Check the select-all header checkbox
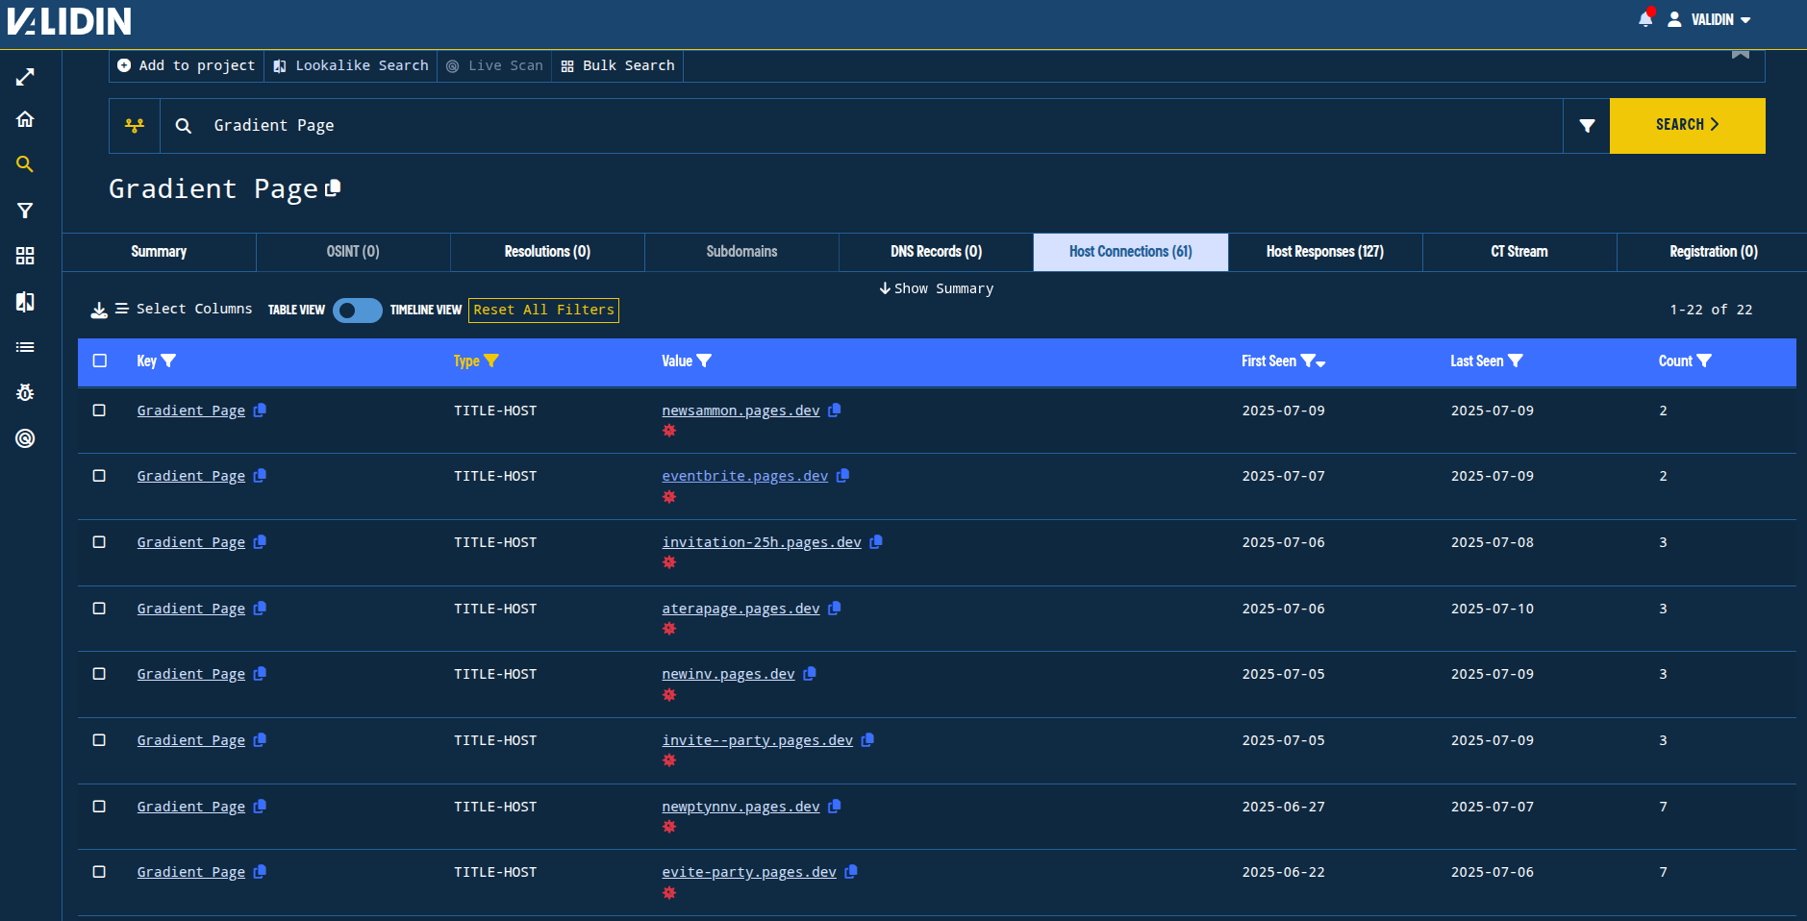The image size is (1807, 921). pyautogui.click(x=99, y=361)
